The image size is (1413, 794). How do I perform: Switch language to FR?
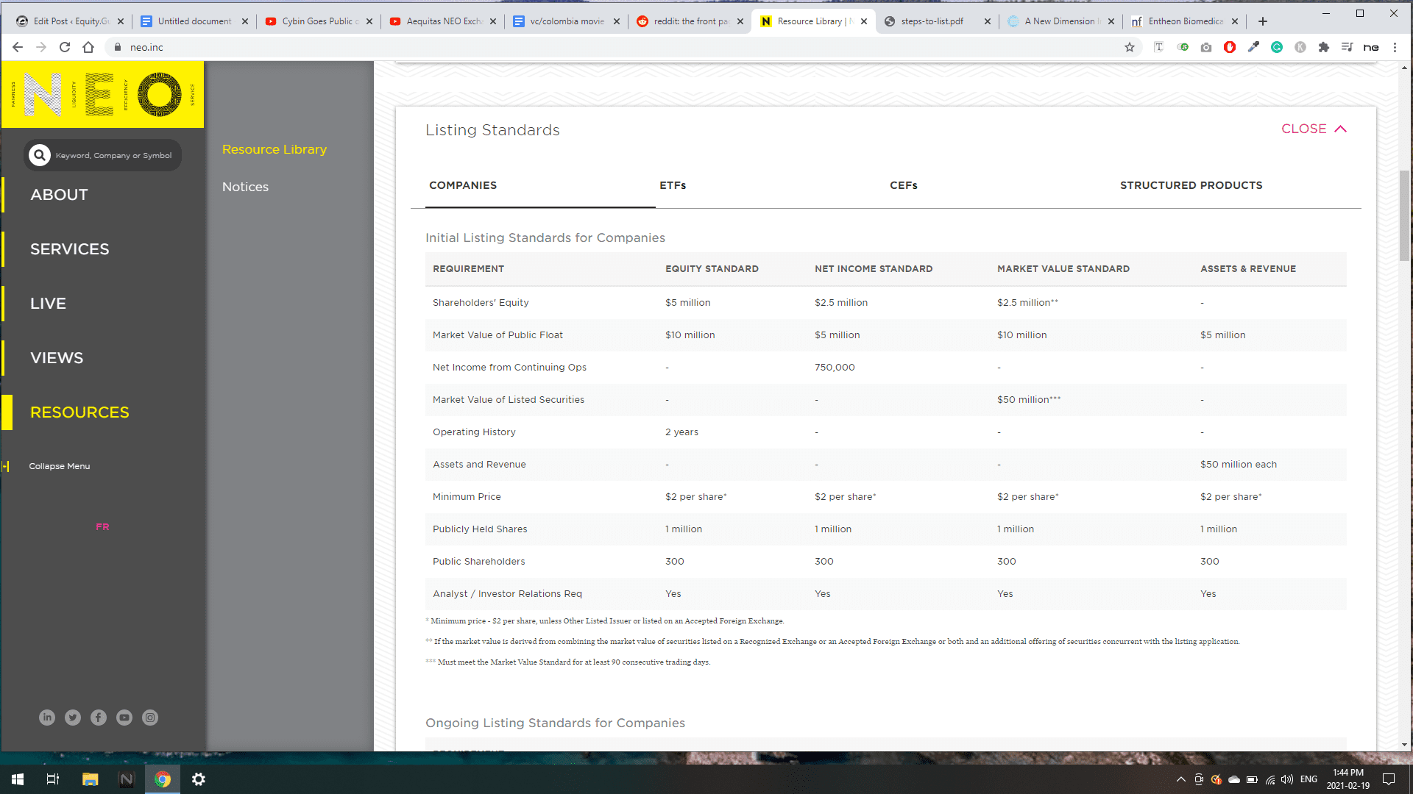pos(102,527)
